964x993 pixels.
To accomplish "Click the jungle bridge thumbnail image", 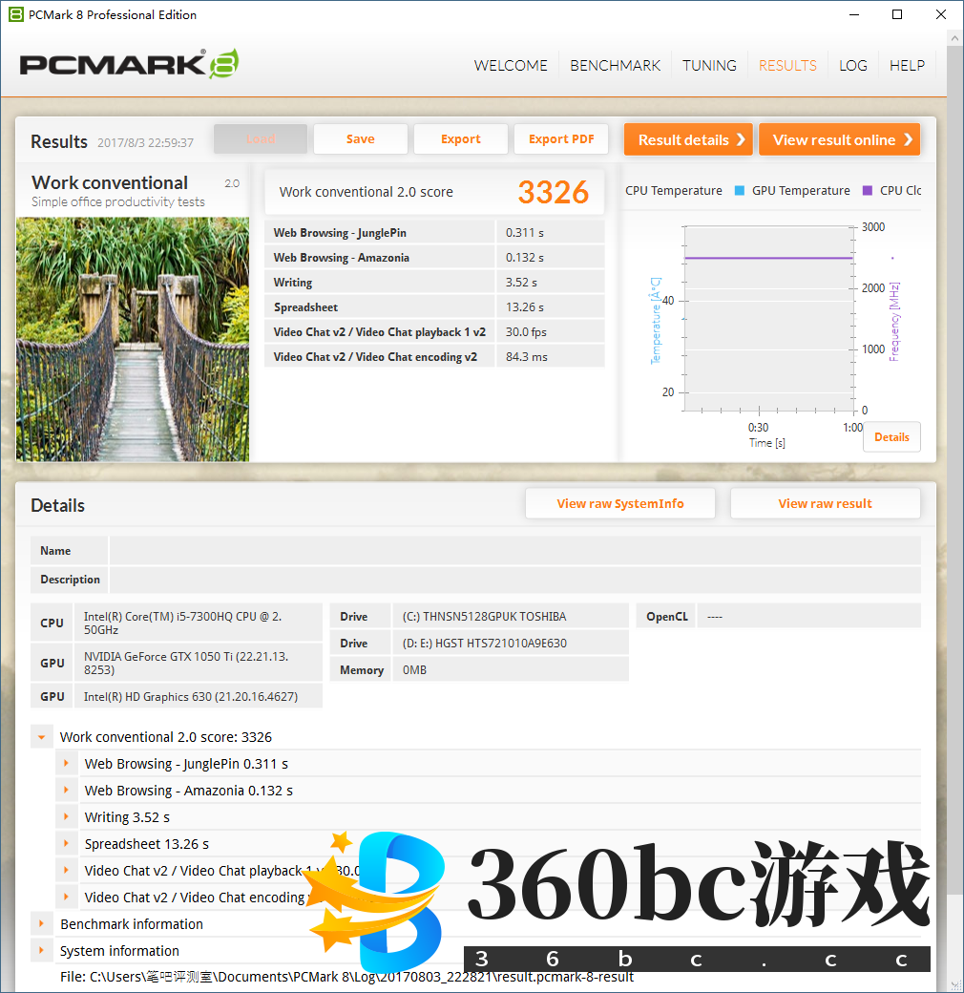I will [133, 339].
